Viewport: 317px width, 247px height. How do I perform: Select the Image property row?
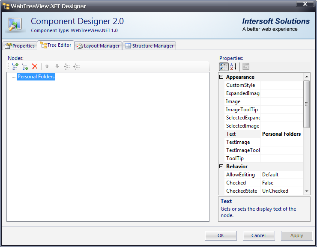pos(263,101)
